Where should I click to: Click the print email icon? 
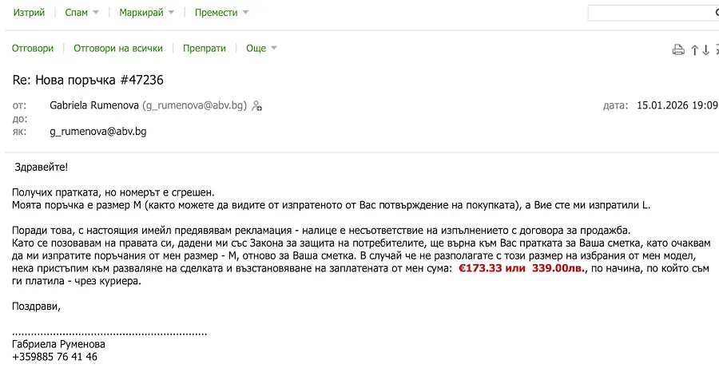[678, 49]
